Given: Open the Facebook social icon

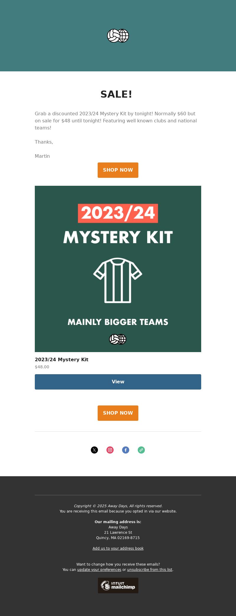Looking at the screenshot, I should pyautogui.click(x=126, y=450).
